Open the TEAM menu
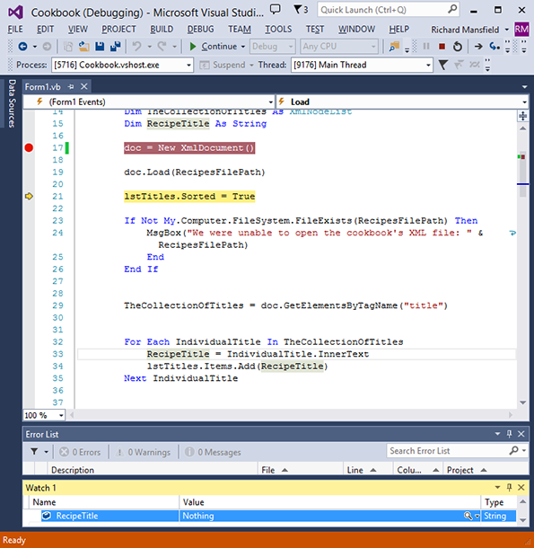 tap(240, 29)
